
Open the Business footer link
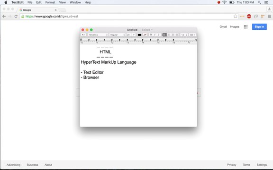pos(32,165)
